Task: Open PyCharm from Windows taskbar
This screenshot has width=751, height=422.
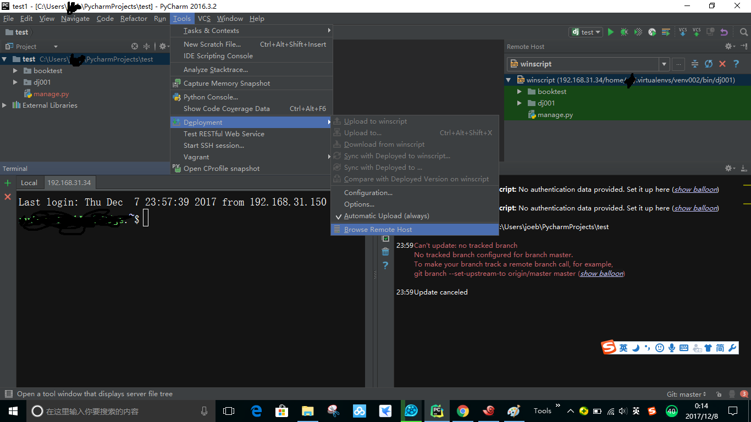Action: pyautogui.click(x=437, y=411)
